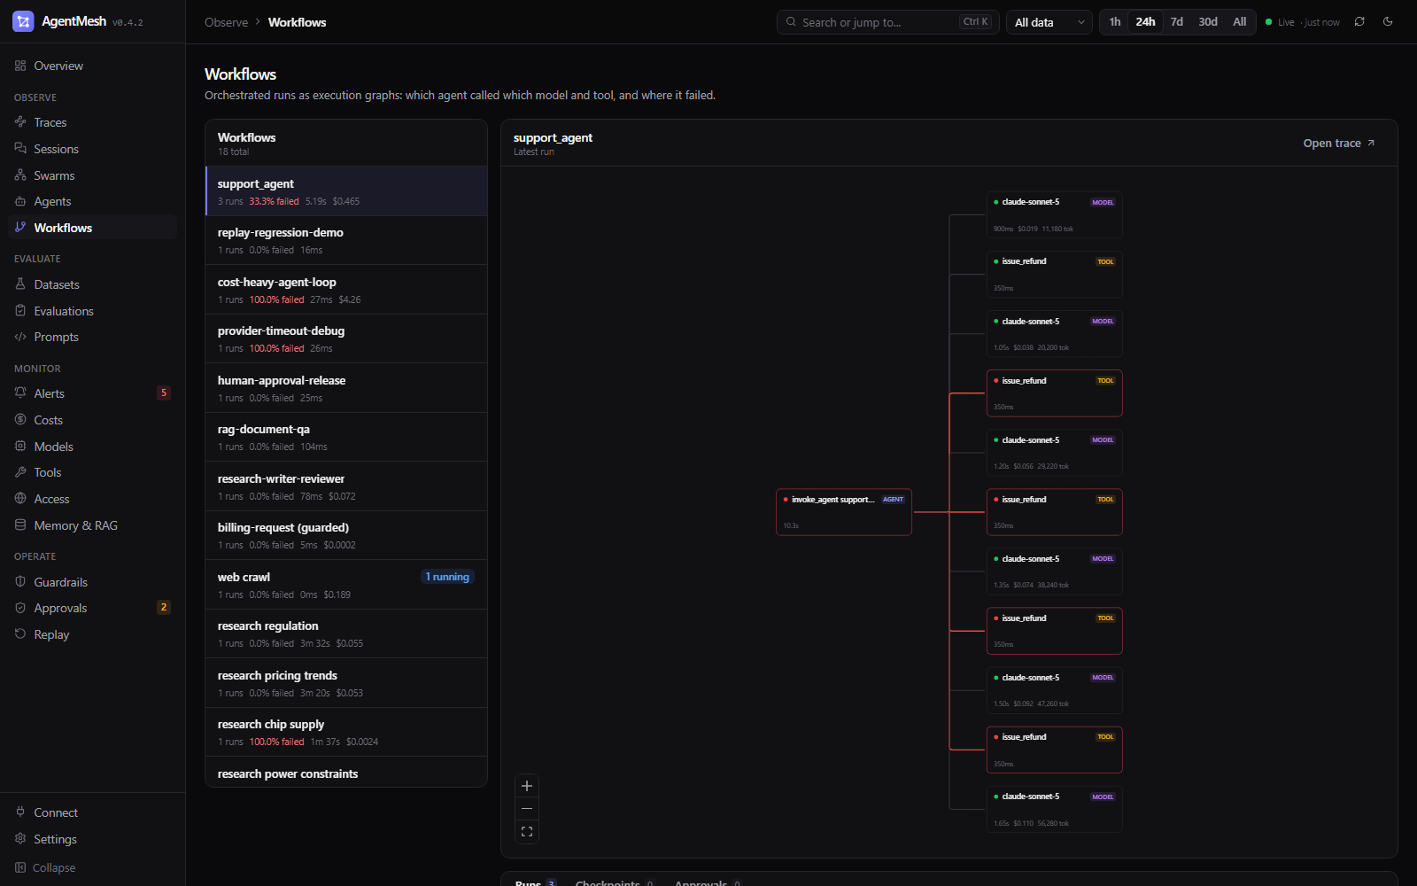Open Evaluations page
1417x886 pixels.
92,311
